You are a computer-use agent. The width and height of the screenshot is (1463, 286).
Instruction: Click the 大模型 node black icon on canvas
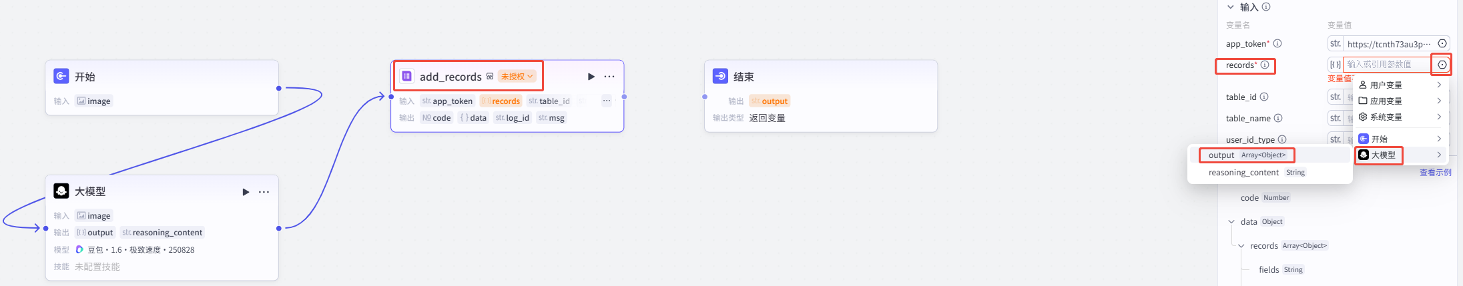point(61,191)
